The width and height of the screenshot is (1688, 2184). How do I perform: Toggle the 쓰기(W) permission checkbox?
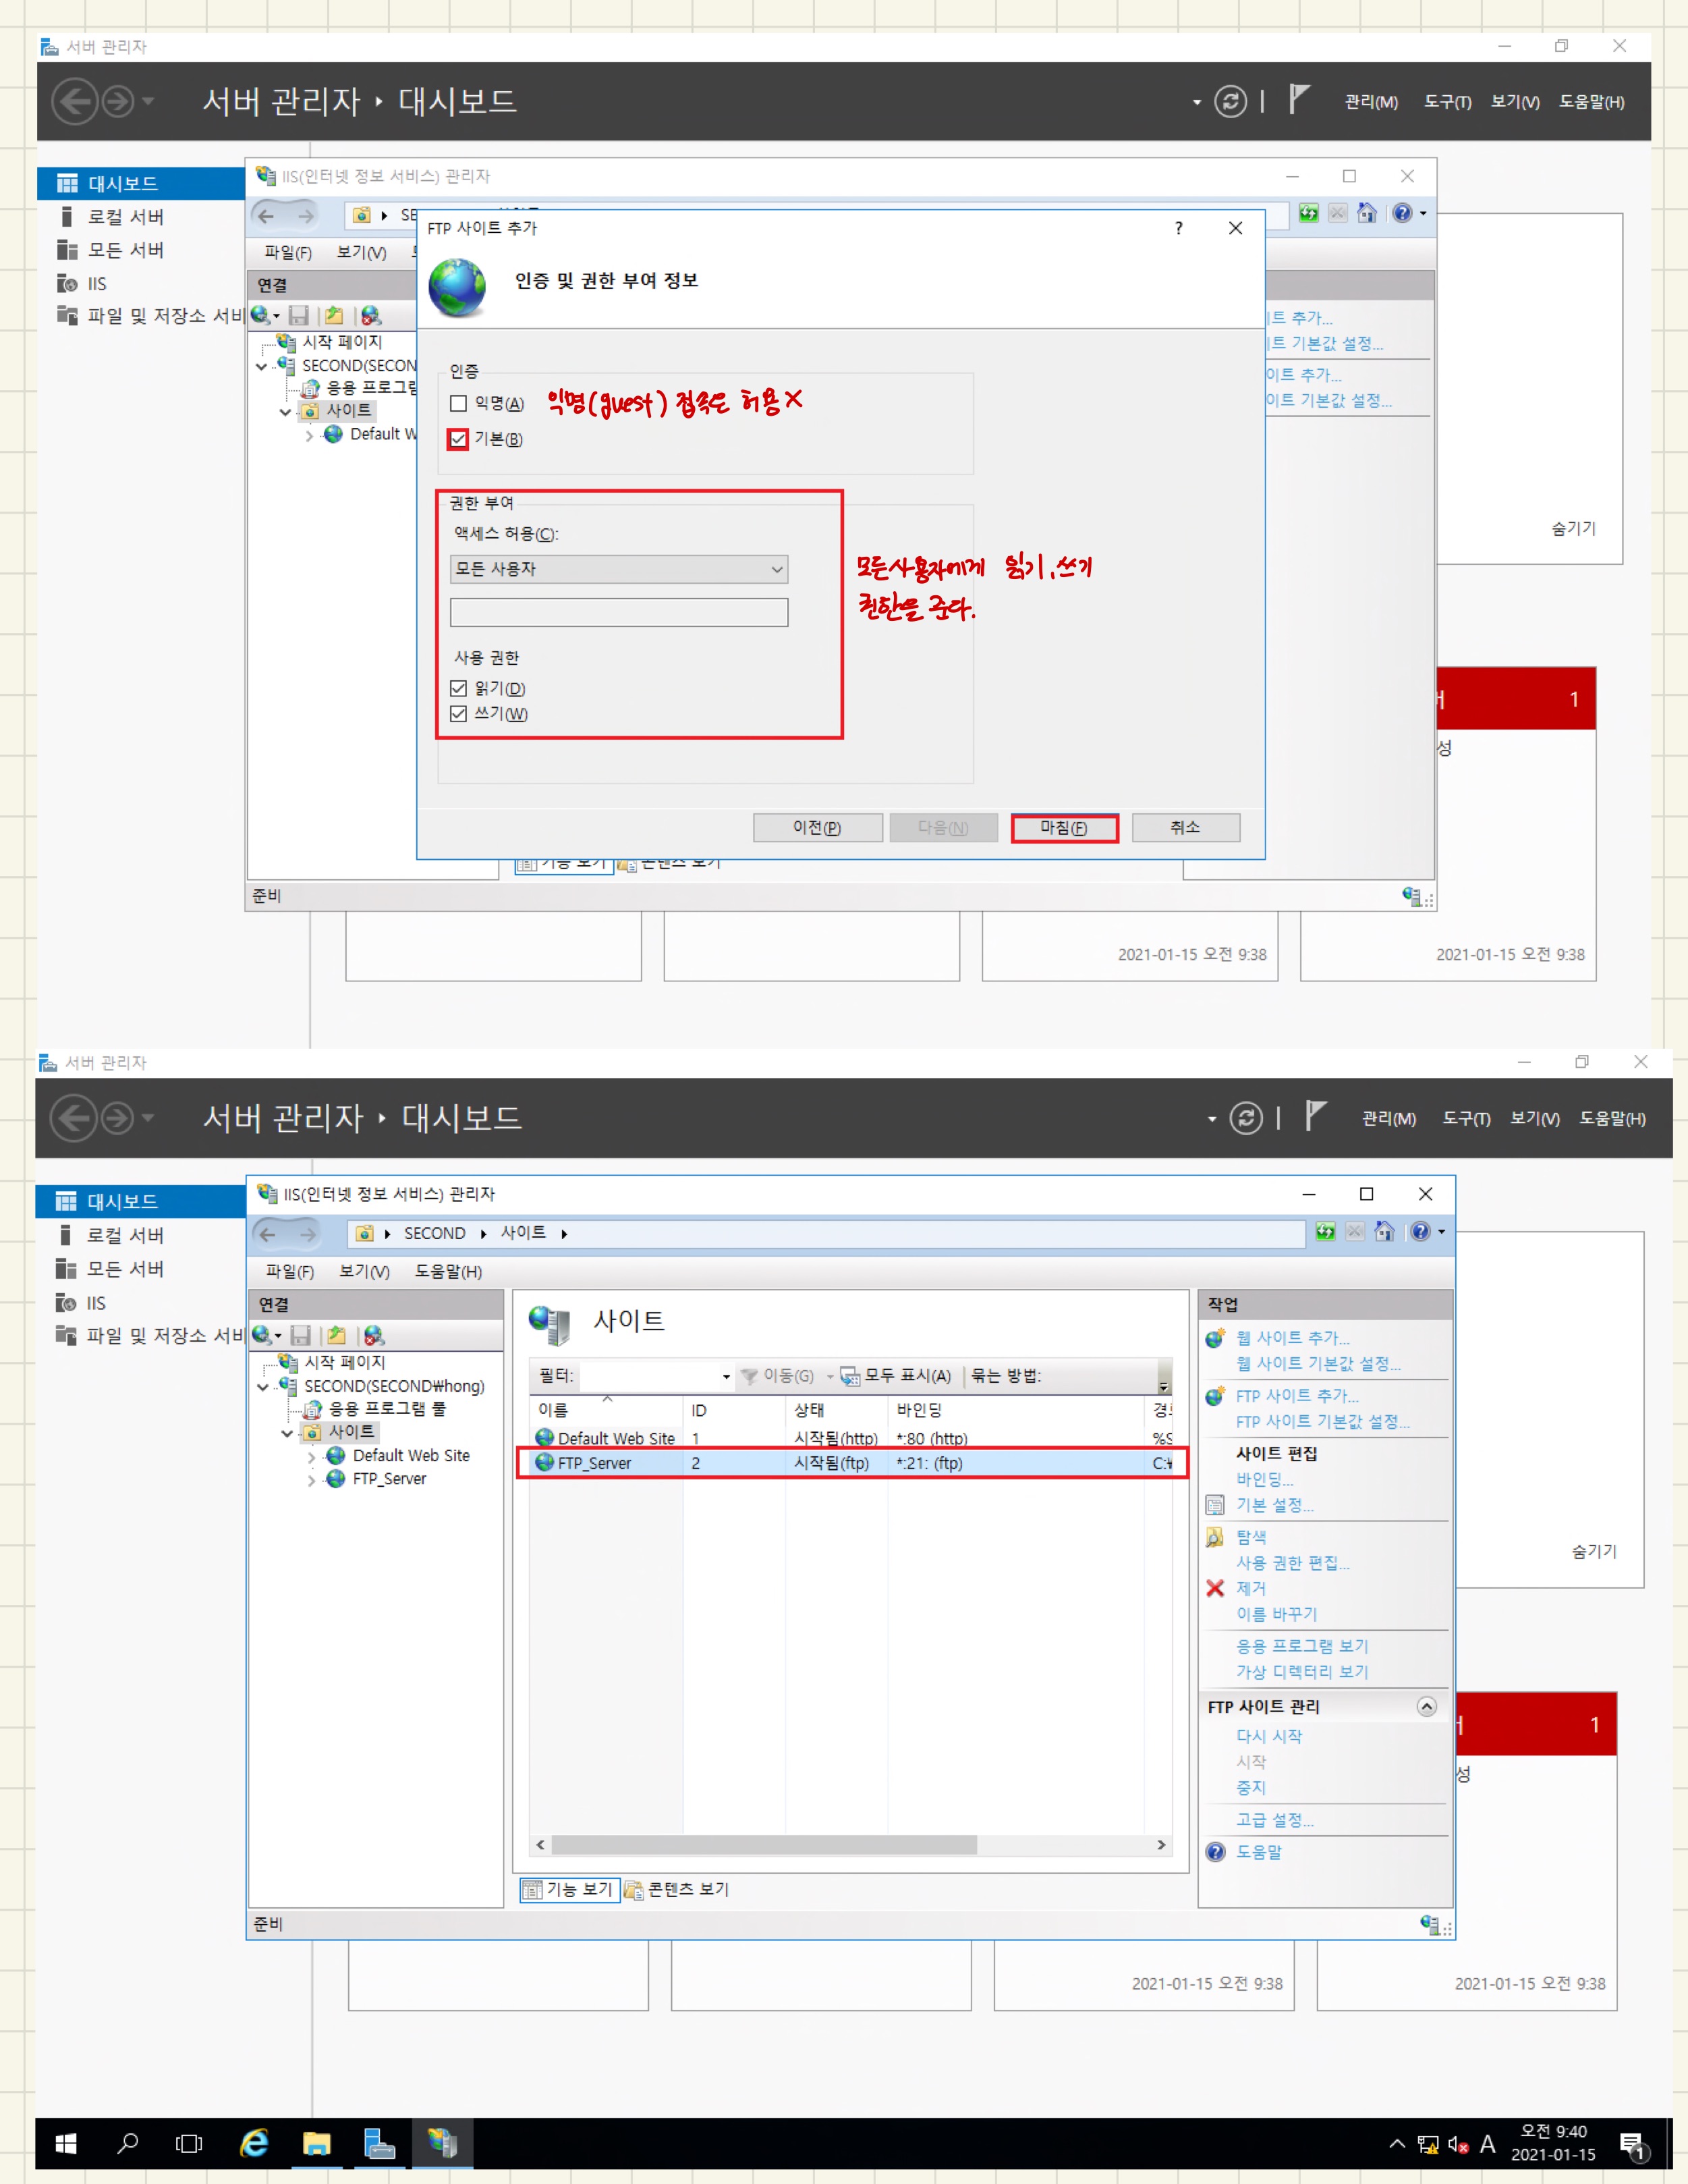459,714
